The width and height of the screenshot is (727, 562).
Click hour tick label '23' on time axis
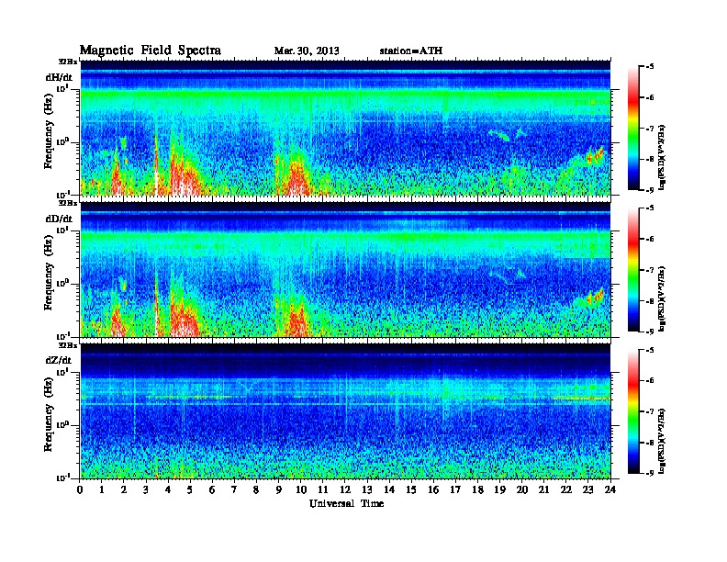coord(588,489)
